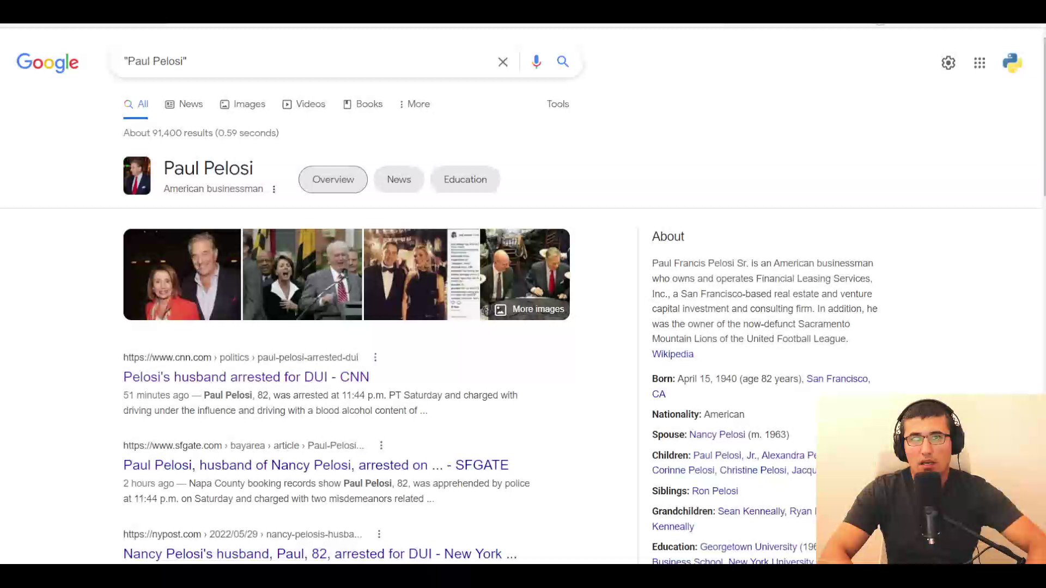Open the Georgetown University link

coord(748,547)
